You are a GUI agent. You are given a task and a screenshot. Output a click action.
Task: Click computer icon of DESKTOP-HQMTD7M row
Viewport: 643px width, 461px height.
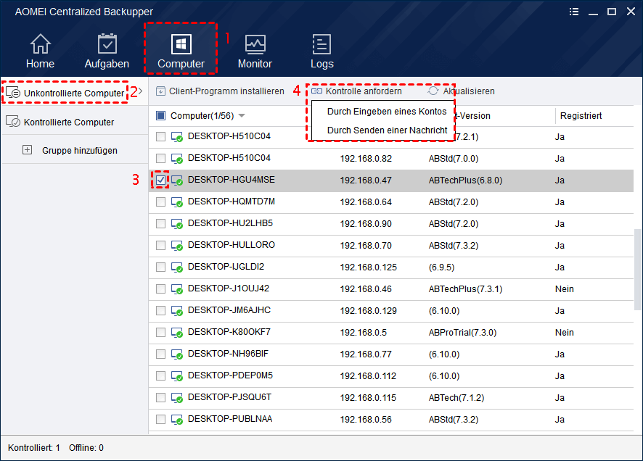(177, 202)
